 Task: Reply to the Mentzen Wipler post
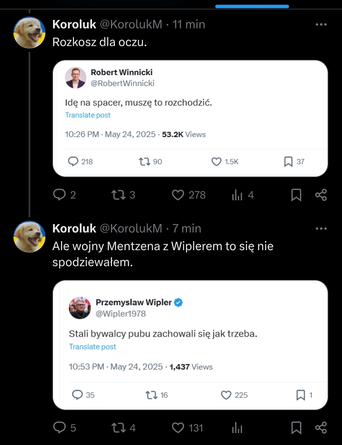click(59, 428)
